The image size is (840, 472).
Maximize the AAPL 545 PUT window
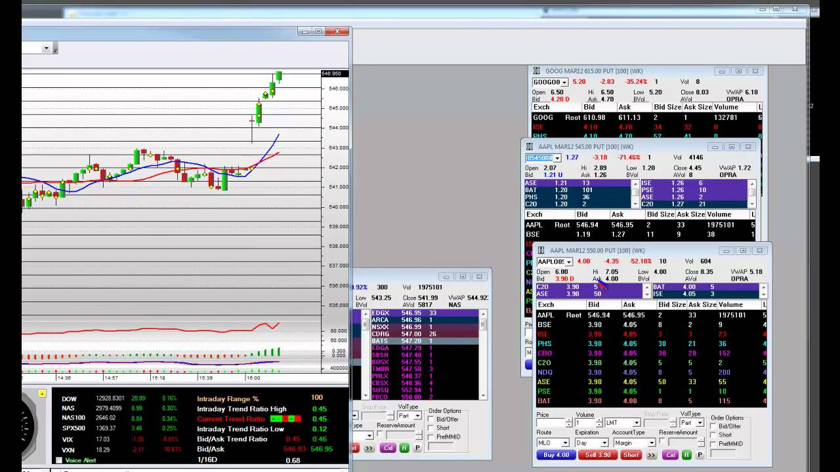tap(731, 147)
